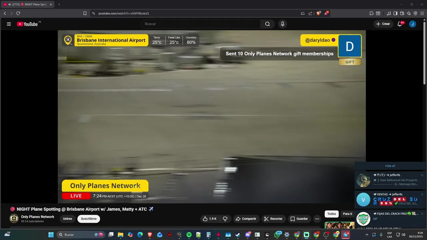
Task: Dismiss the VENTAS notification
Action: [422, 194]
